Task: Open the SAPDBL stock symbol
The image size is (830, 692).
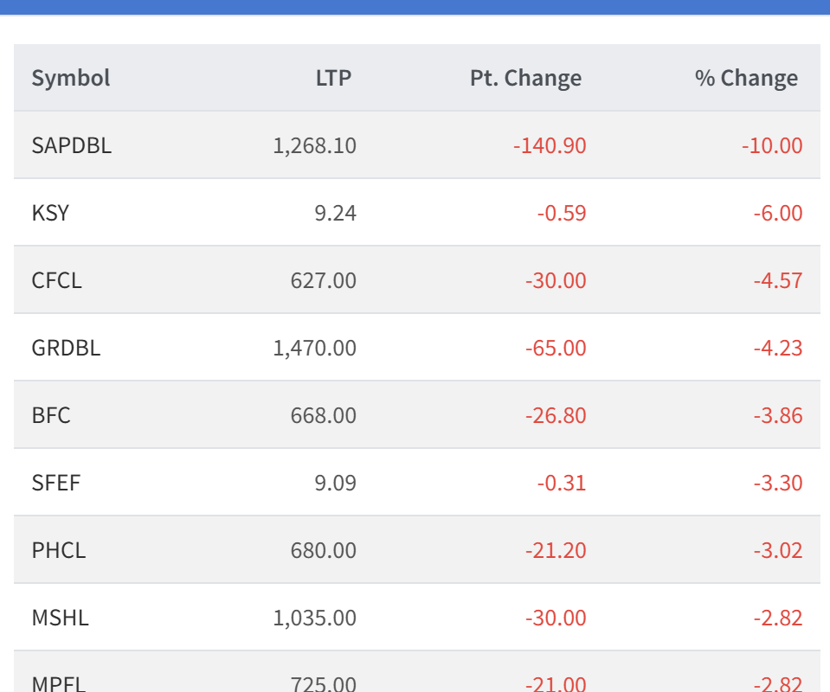Action: 72,145
